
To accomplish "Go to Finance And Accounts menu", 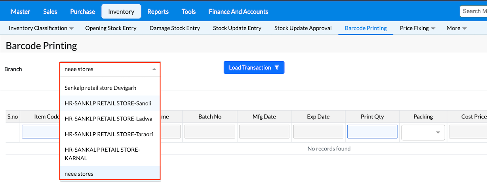I will (x=238, y=11).
